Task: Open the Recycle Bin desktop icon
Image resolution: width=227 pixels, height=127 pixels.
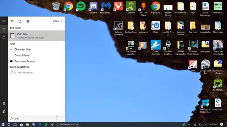Action: click(x=56, y=6)
